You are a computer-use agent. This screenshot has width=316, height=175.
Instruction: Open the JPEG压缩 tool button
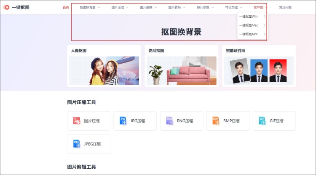pos(88,144)
